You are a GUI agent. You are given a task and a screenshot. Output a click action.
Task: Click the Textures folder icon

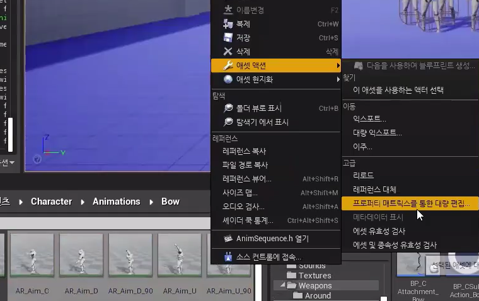point(291,275)
